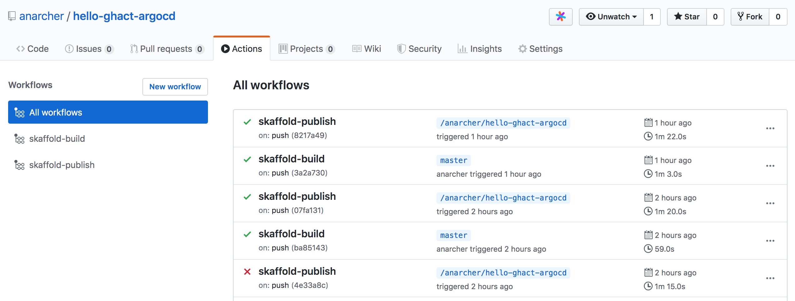Click the calendar icon on run ba85143
The height and width of the screenshot is (301, 795).
click(648, 235)
